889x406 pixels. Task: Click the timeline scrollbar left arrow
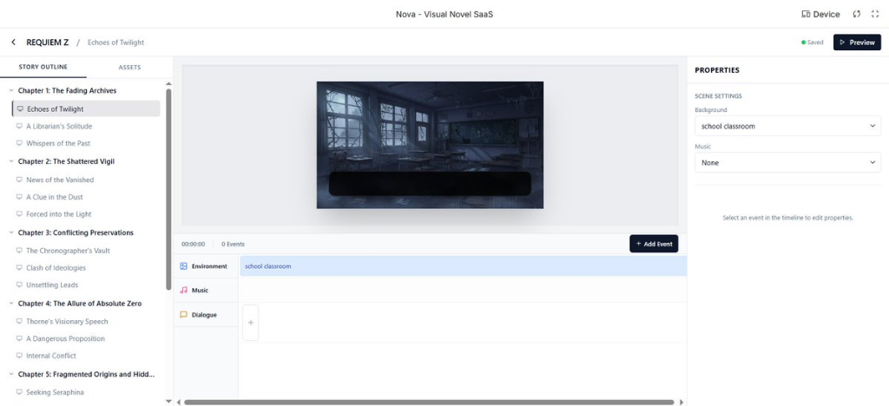click(x=179, y=402)
